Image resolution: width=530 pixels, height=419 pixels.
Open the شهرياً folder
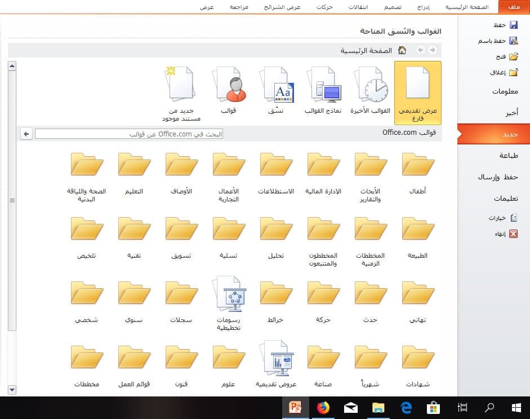(x=370, y=366)
